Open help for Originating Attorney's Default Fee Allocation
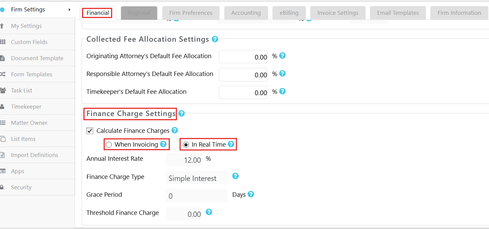This screenshot has height=229, width=489. (x=283, y=56)
